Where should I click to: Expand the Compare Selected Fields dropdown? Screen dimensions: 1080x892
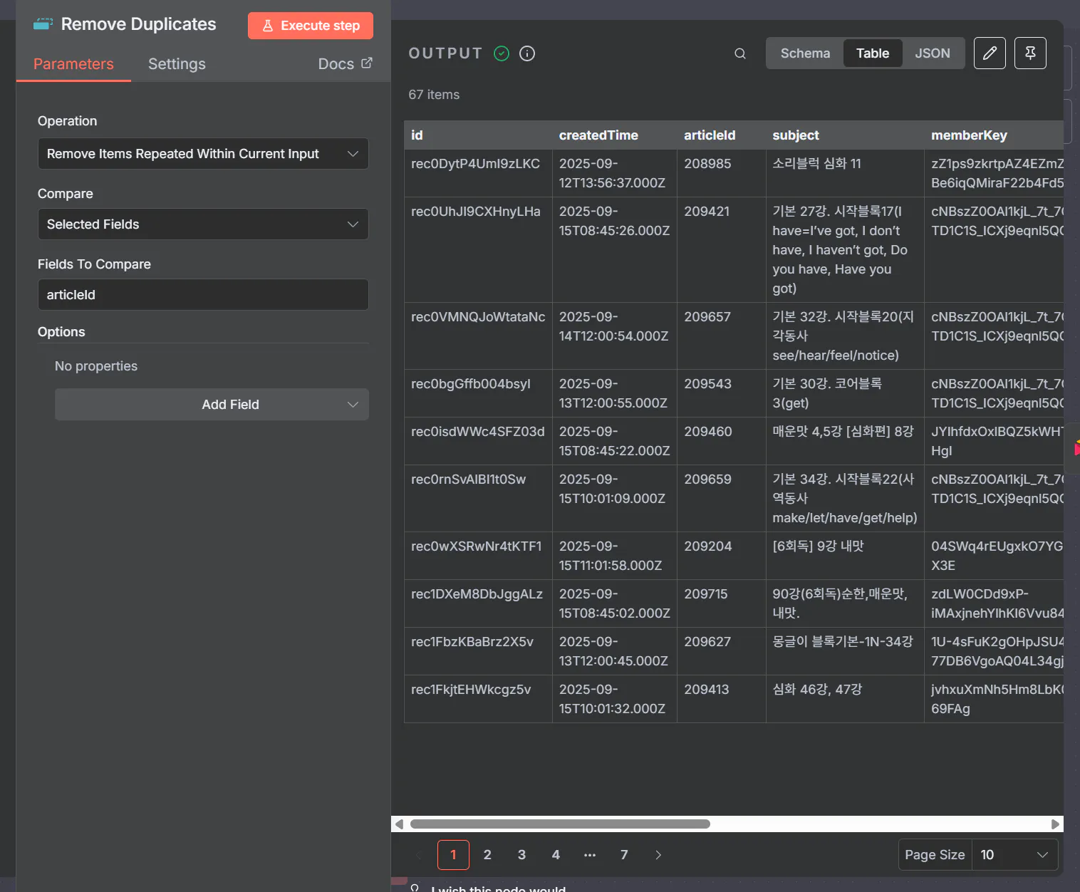coord(203,224)
